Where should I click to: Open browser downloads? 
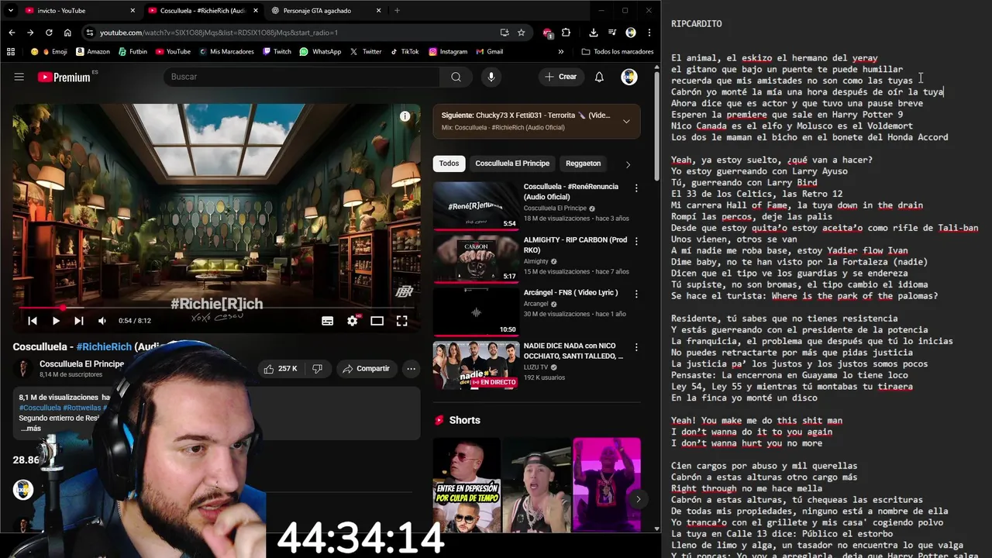593,33
